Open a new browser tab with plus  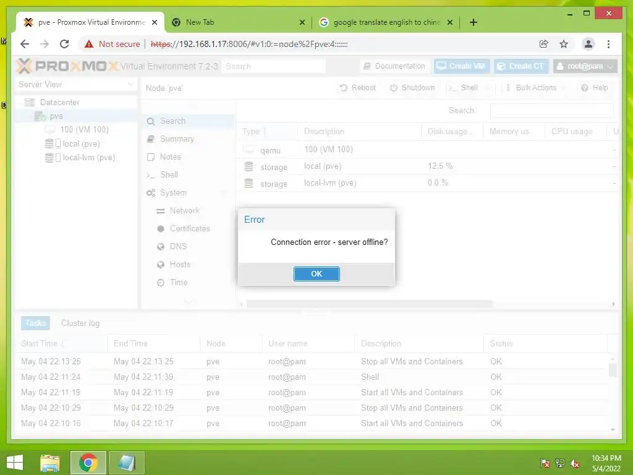pos(474,22)
